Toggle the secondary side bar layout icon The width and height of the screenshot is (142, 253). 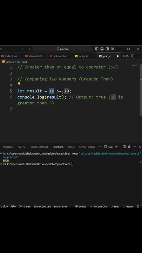point(107,49)
